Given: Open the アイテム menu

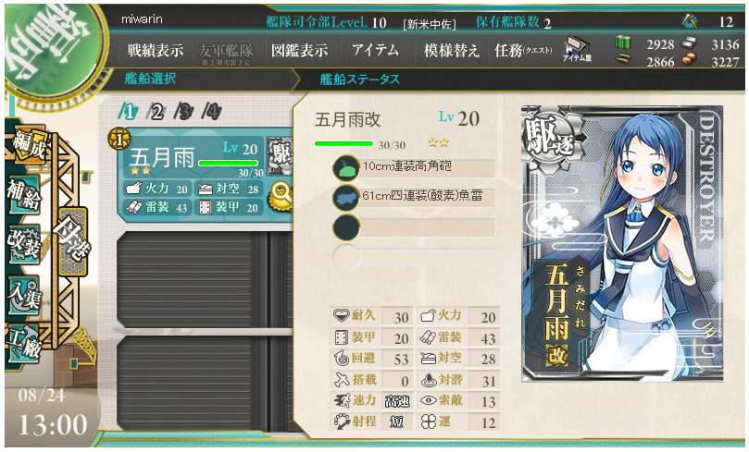Looking at the screenshot, I should 376,50.
